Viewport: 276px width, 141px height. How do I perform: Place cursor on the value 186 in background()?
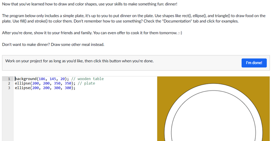(x=42, y=79)
